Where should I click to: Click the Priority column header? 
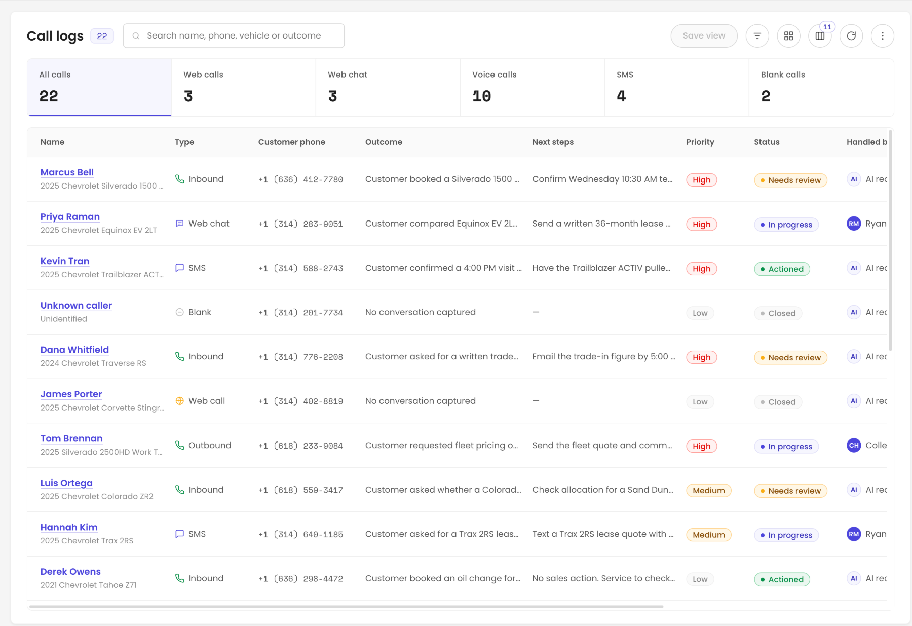700,142
